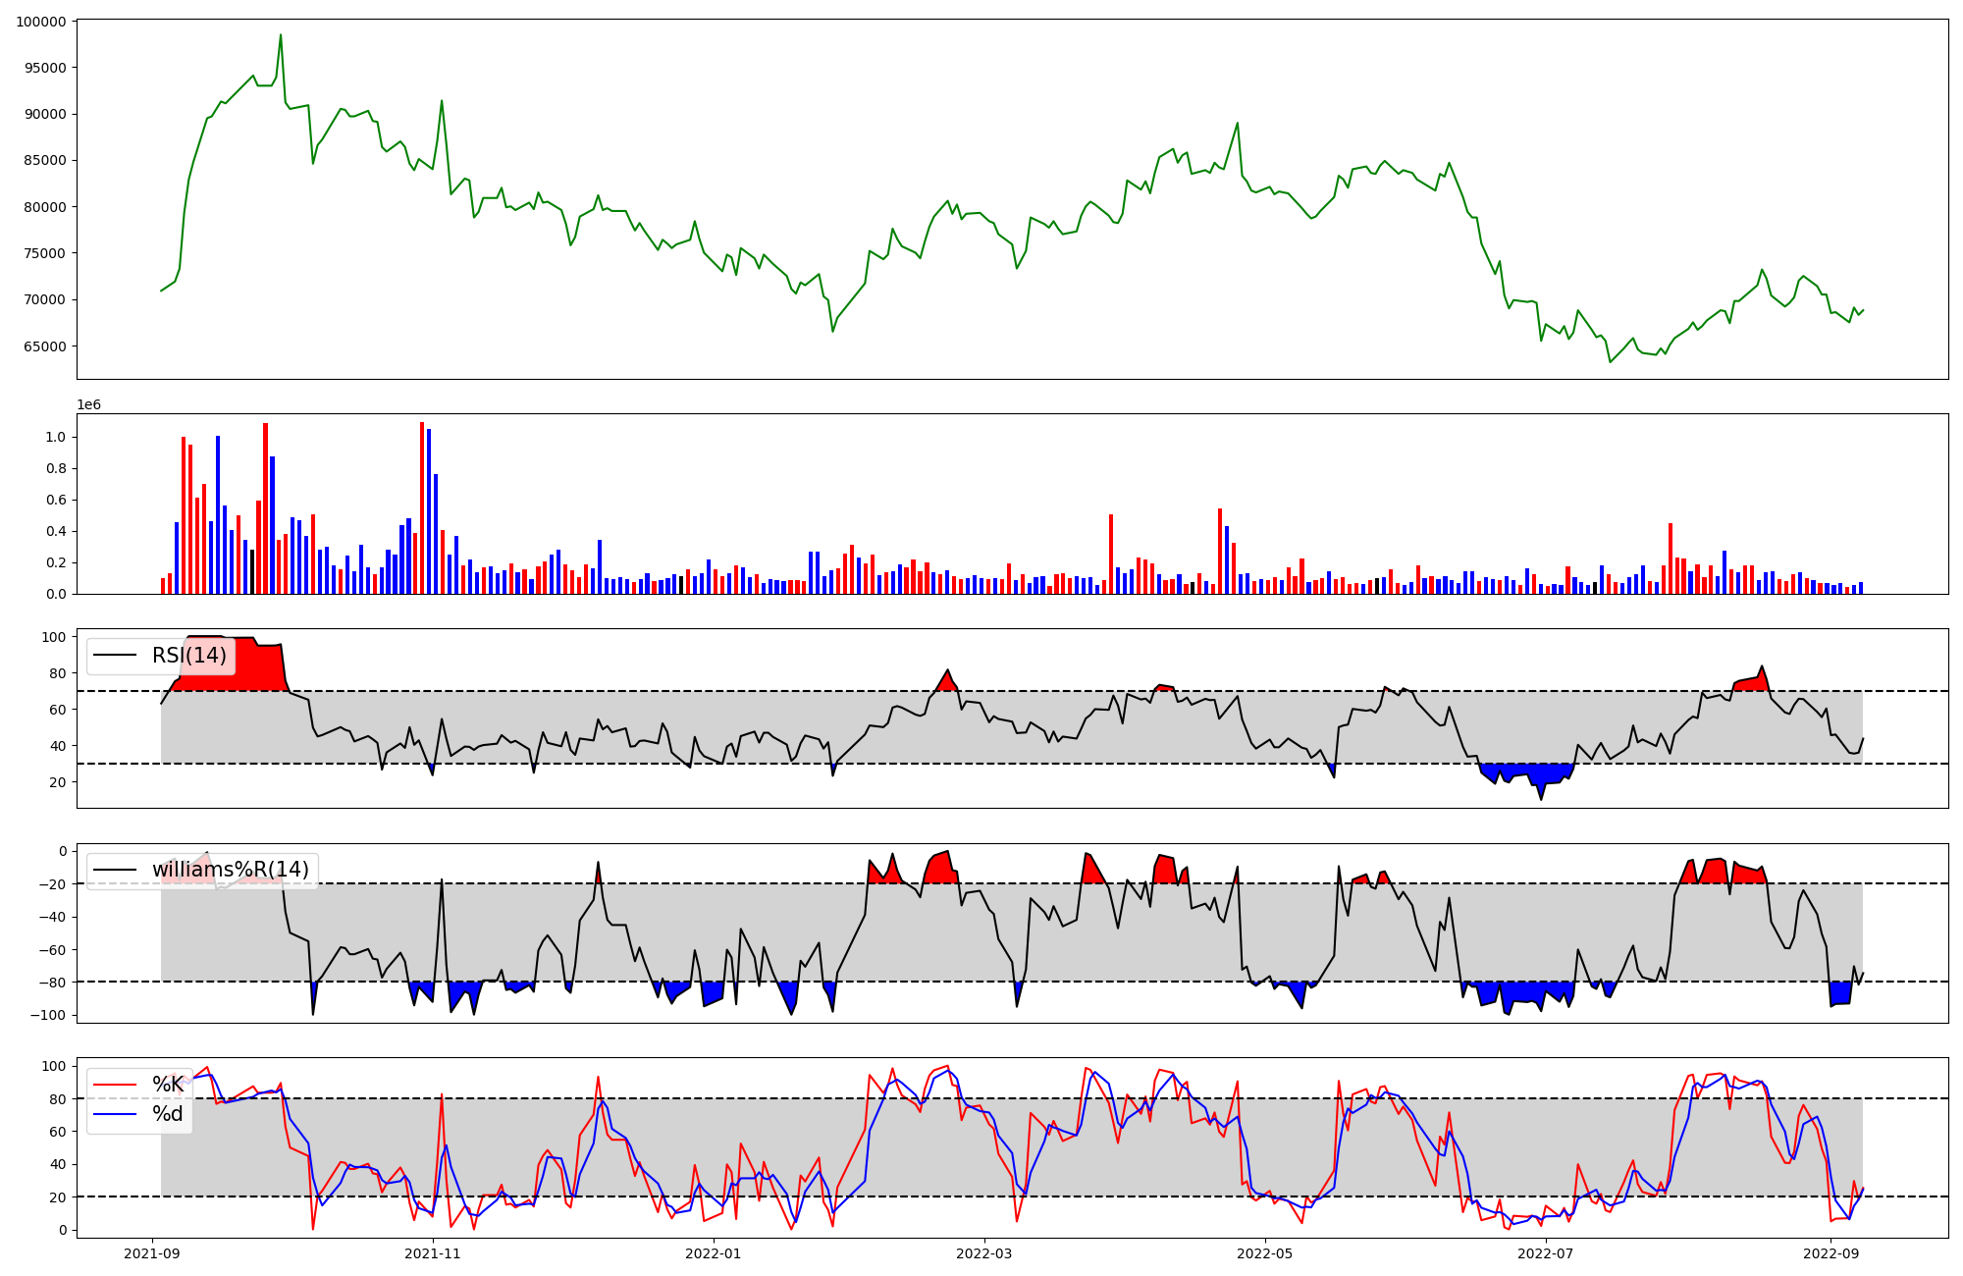Click the 100000 price axis tick label
The width and height of the screenshot is (1963, 1276).
click(x=41, y=22)
